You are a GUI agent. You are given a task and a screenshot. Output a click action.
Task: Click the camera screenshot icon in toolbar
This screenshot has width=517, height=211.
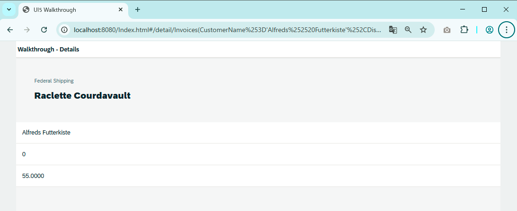447,30
